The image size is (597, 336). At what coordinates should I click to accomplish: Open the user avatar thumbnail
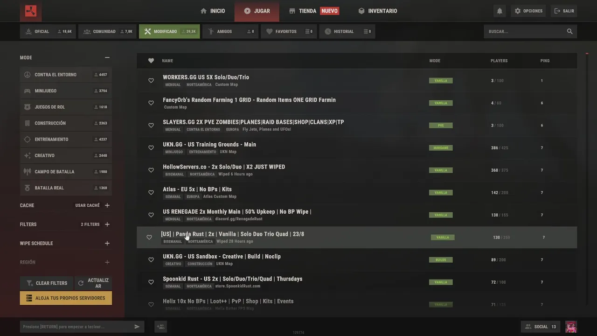click(x=571, y=327)
